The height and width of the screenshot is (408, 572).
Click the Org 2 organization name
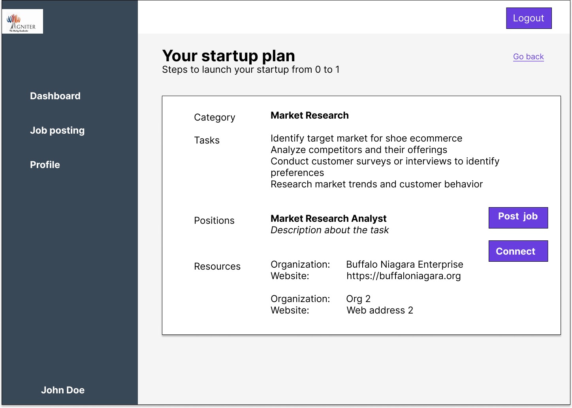tap(358, 299)
